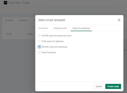Switch to the Line items tab
This screenshot has height=93, width=127.
coord(43,28)
